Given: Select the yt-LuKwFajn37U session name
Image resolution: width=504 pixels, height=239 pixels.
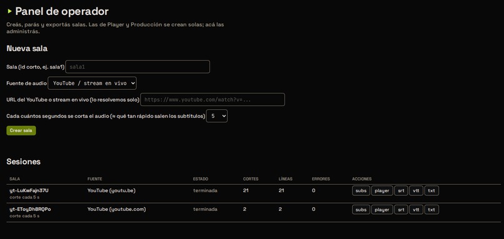Looking at the screenshot, I should [29, 190].
